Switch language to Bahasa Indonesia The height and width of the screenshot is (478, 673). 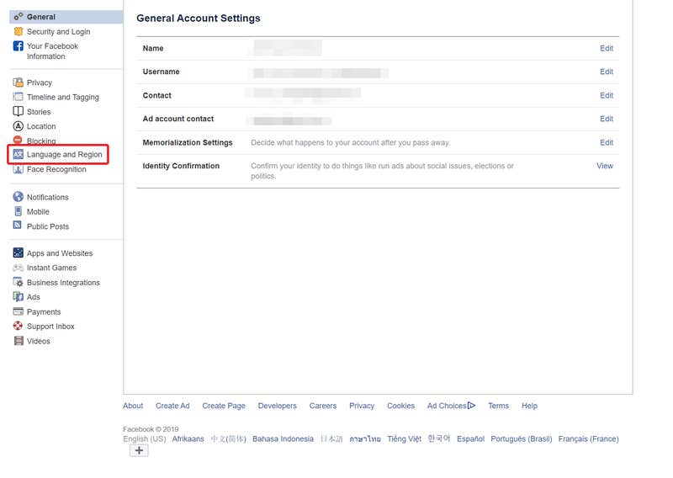pyautogui.click(x=283, y=439)
